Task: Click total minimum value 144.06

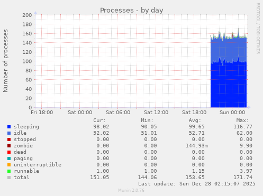Action: pos(147,178)
